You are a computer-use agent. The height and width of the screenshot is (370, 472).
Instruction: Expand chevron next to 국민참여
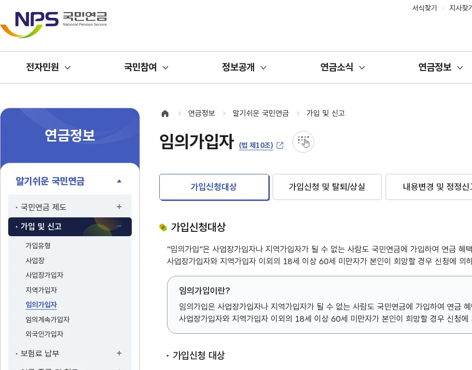[x=166, y=68]
